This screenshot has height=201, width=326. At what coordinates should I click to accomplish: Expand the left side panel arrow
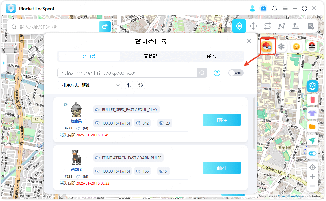tap(4, 63)
